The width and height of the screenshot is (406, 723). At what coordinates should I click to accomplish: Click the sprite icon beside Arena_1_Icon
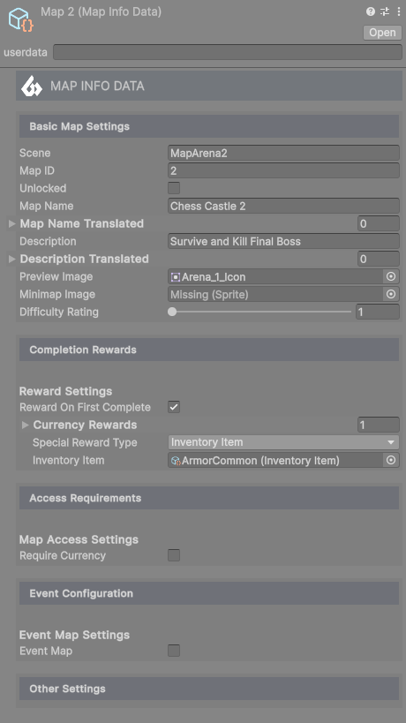click(x=175, y=276)
